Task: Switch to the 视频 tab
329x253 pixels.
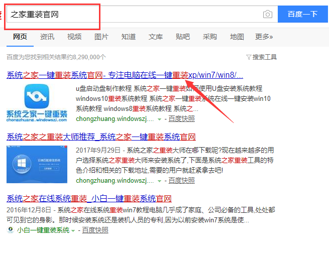Action: [x=74, y=37]
